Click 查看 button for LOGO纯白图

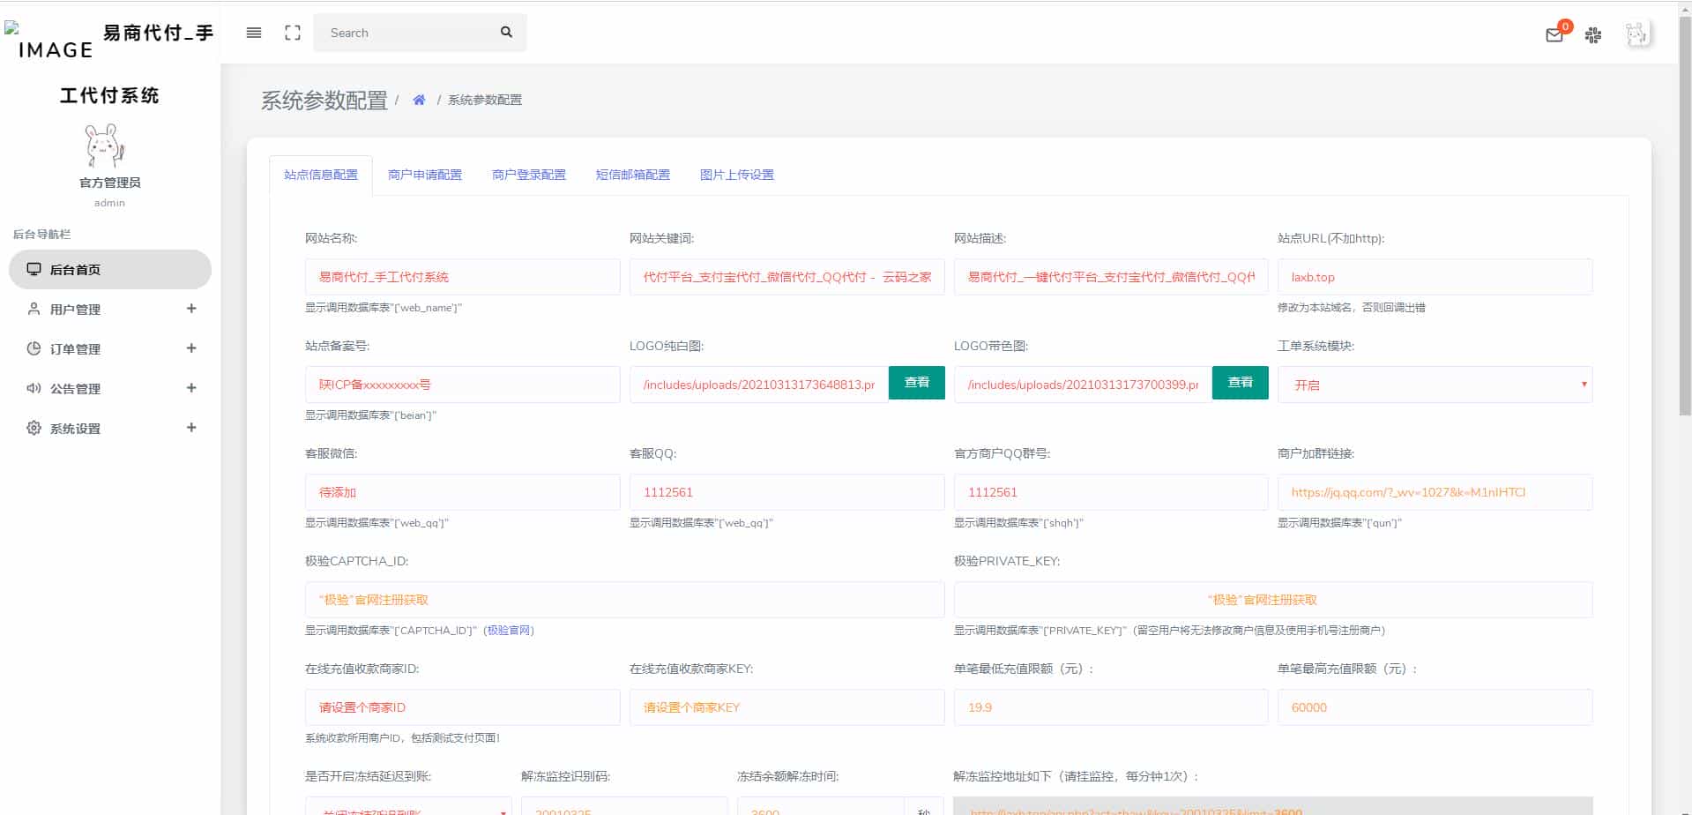916,383
